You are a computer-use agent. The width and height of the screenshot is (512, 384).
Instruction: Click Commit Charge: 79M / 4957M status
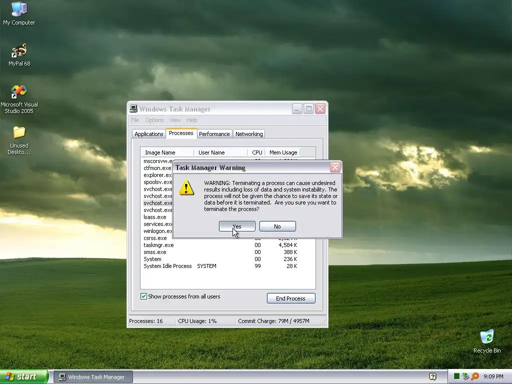click(x=273, y=321)
